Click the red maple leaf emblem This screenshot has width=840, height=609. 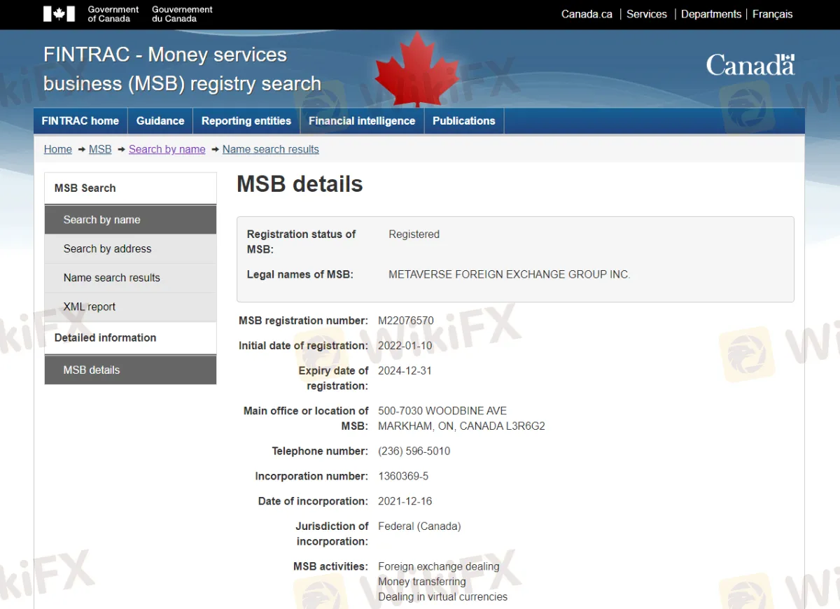[418, 71]
